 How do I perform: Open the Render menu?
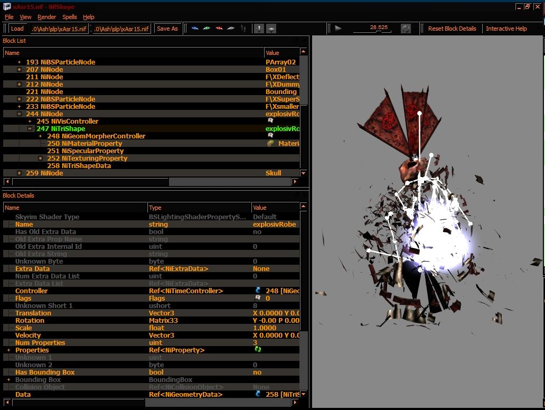tap(46, 17)
